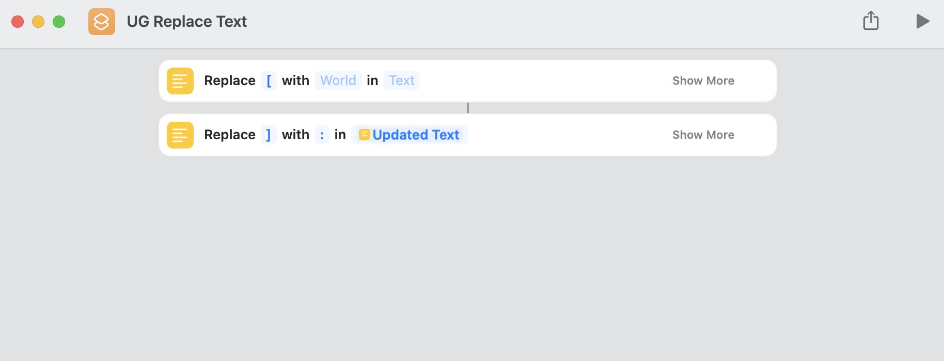Edit the 'World' replacement field

pyautogui.click(x=338, y=80)
